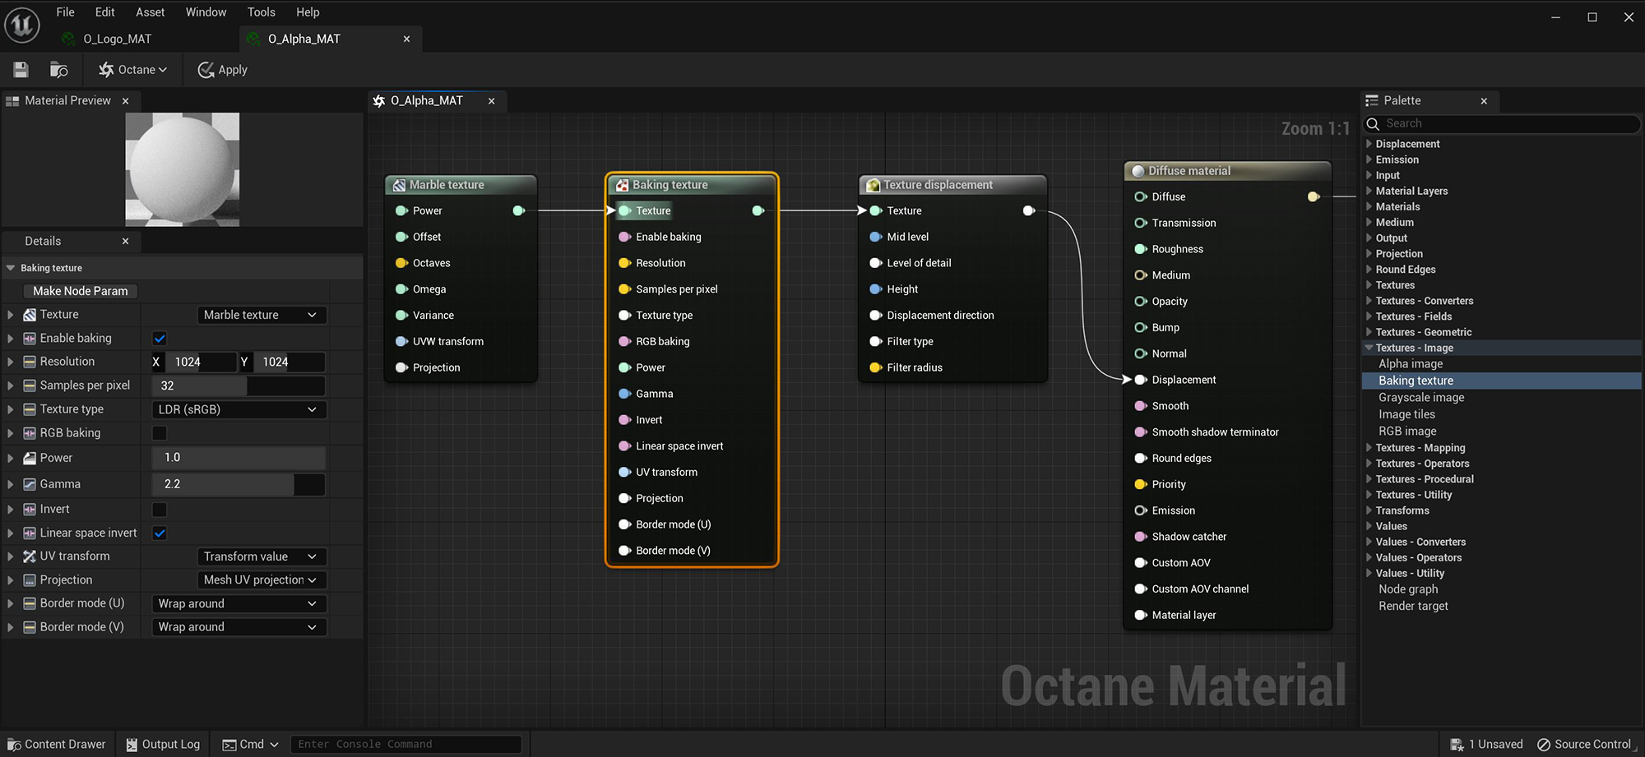Open the Asset menu

click(150, 12)
